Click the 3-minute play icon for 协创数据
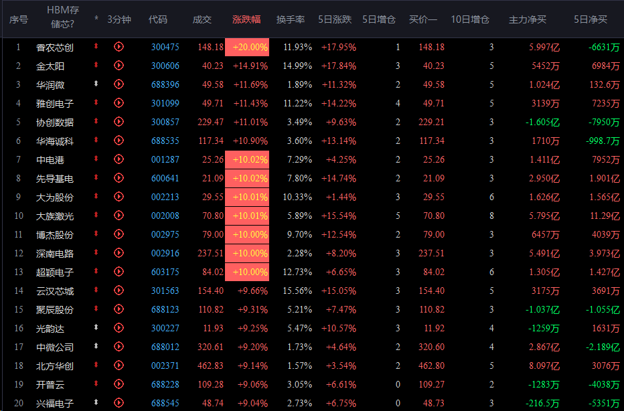Screen dimensions: 624x411 coord(119,122)
